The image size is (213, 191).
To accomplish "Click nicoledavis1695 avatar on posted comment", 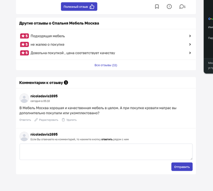I will [x=24, y=98].
